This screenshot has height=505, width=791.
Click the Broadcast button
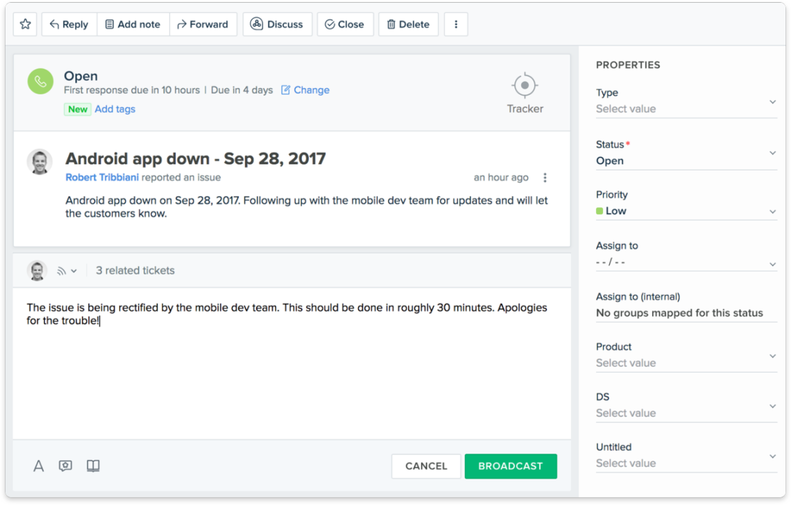click(x=511, y=466)
